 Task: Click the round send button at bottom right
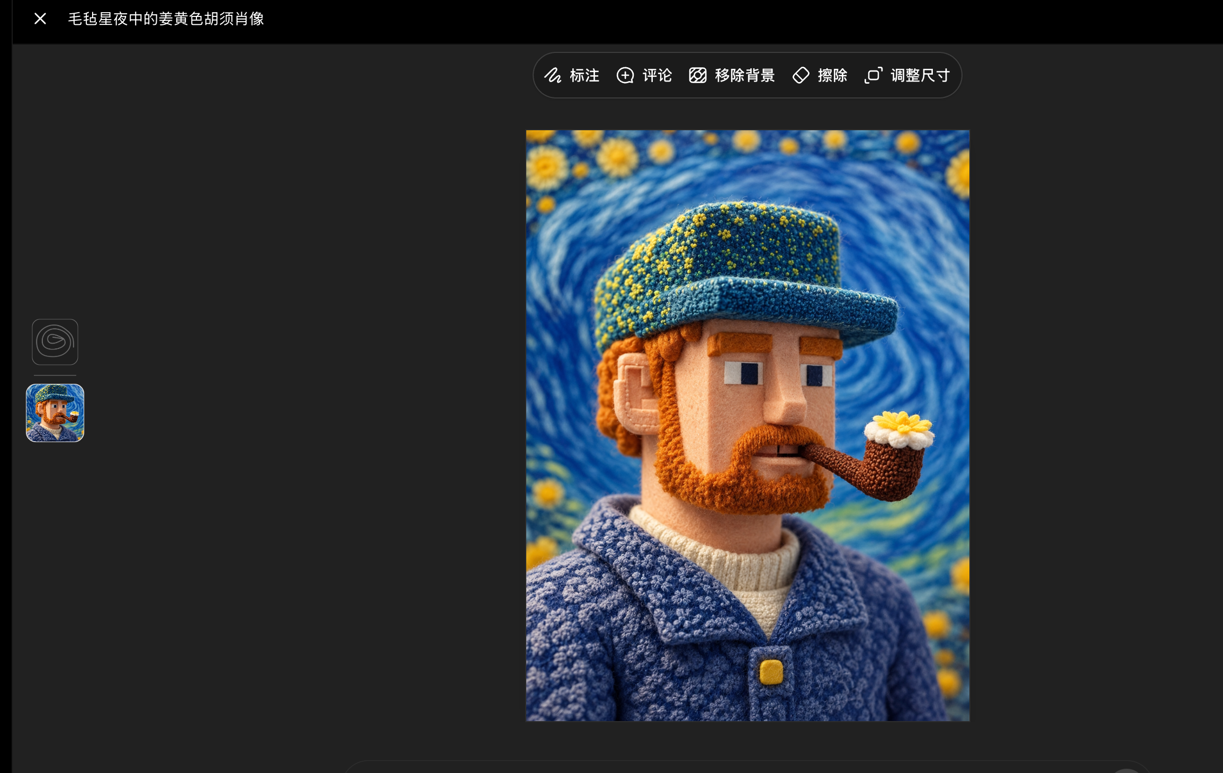(1127, 771)
